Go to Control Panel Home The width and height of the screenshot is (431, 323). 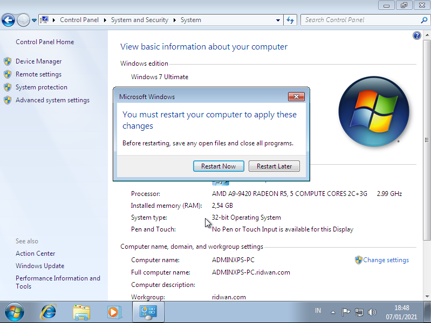pos(45,42)
